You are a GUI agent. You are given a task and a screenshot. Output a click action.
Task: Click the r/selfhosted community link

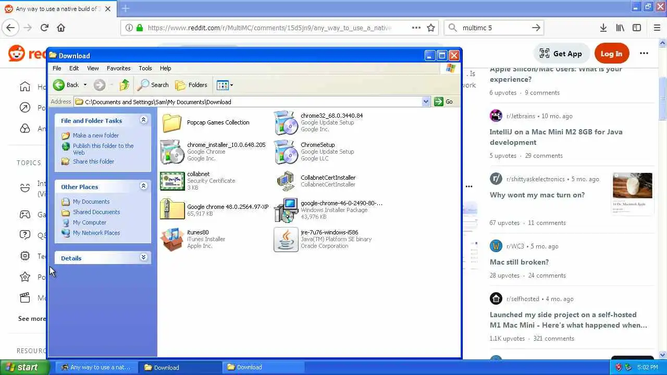(x=524, y=299)
